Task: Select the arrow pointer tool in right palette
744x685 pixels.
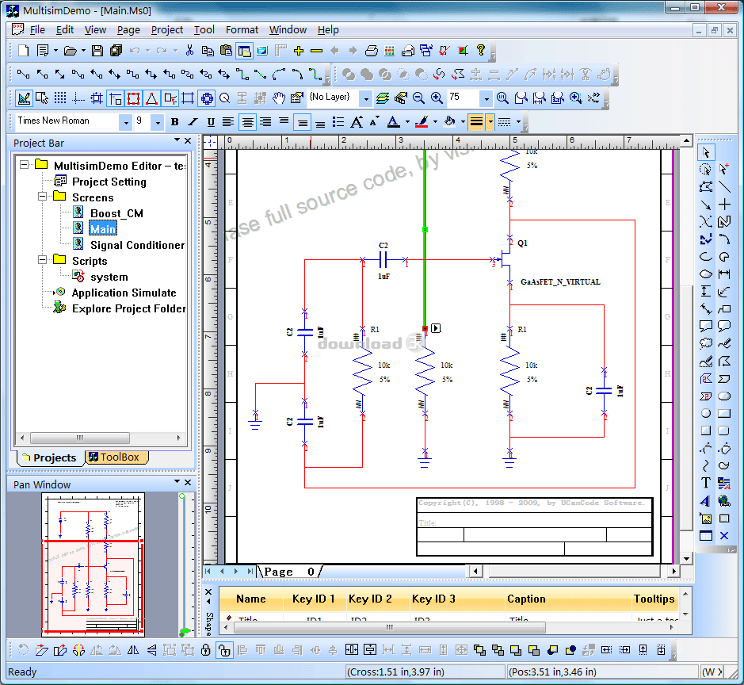Action: [x=705, y=152]
